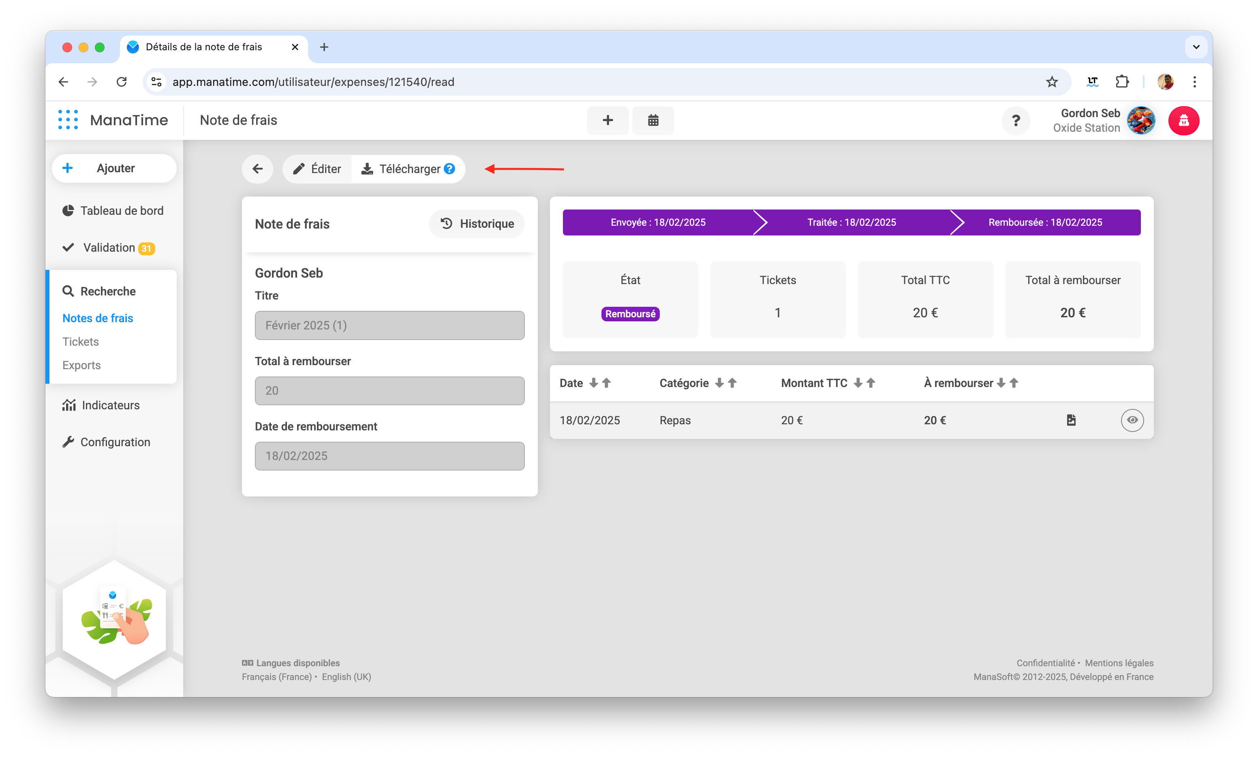1258x757 pixels.
Task: Open browser extensions puzzle icon
Action: pyautogui.click(x=1122, y=81)
